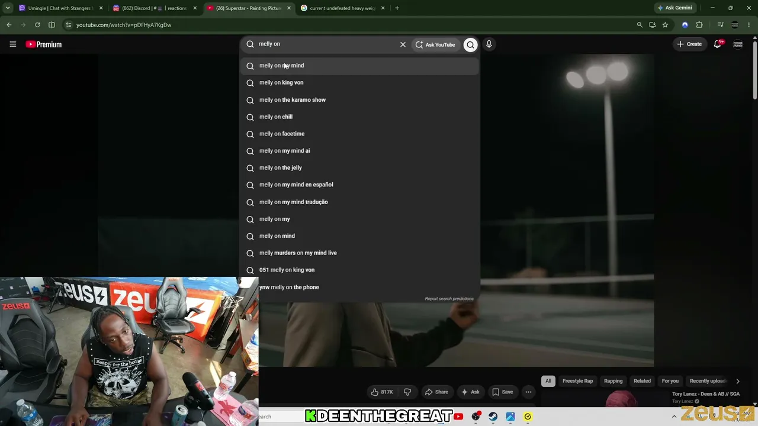
Task: Open the YouTube guide hamburger menu
Action: click(x=12, y=44)
